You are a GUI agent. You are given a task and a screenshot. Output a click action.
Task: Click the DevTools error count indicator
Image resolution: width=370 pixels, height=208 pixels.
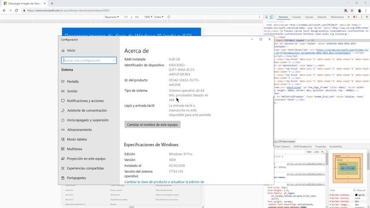click(x=354, y=17)
